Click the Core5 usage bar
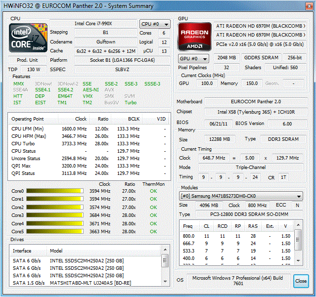 55,231
